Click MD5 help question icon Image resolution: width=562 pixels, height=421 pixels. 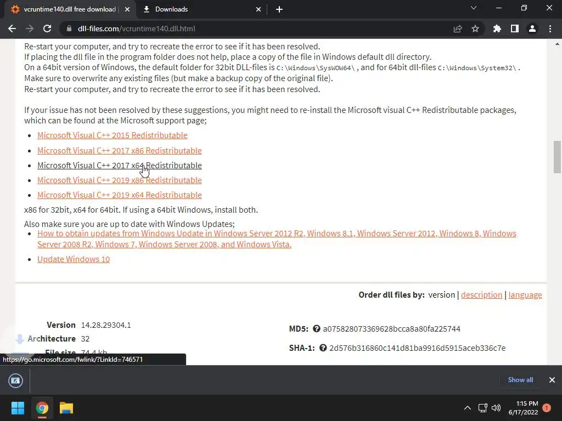tap(316, 329)
